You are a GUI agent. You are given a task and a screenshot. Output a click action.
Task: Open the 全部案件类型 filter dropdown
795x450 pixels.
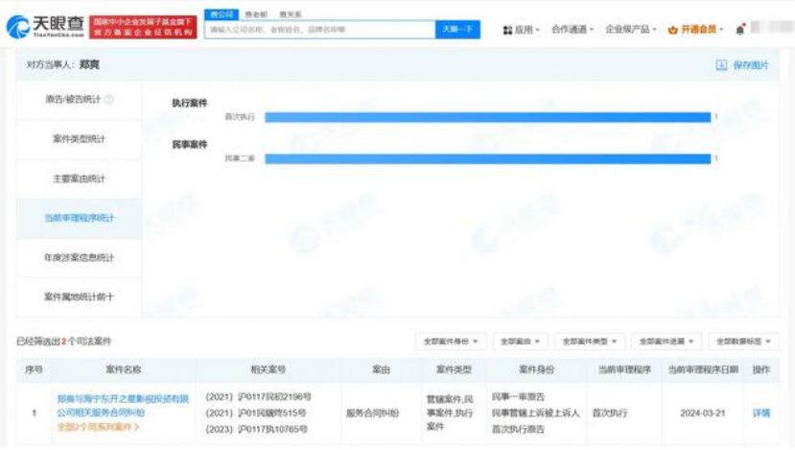[x=590, y=342]
